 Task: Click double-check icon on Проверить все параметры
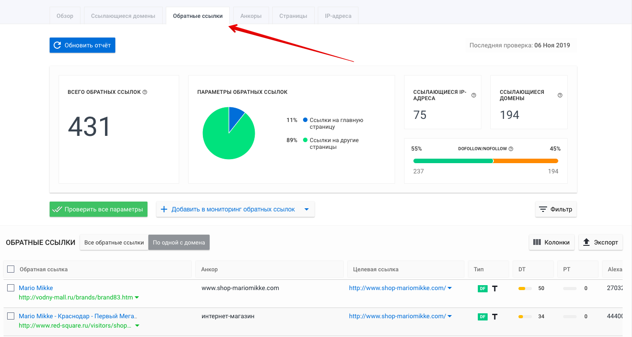pyautogui.click(x=57, y=209)
